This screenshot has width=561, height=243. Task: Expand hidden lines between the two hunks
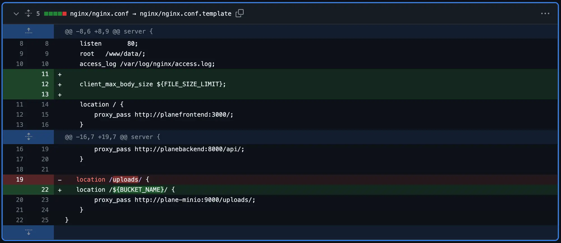pos(28,137)
